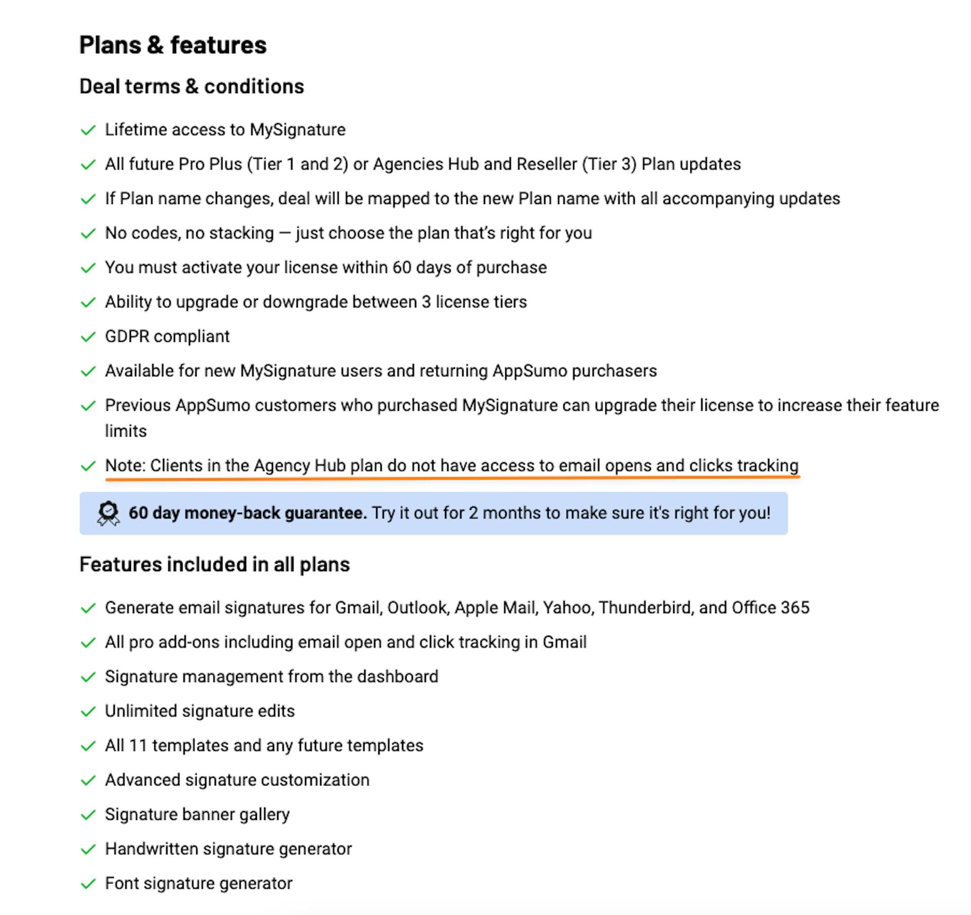Click checkmark beside Lifetime access to MySignature
The image size is (971, 915).
89,130
